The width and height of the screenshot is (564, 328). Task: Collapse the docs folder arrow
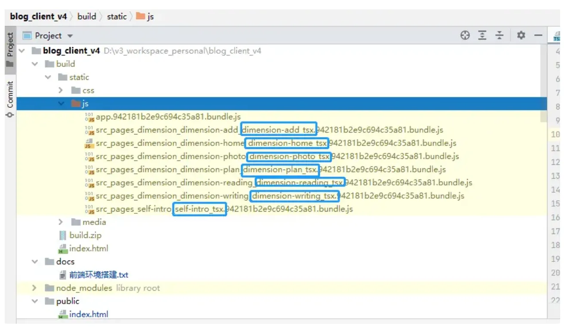pos(35,261)
